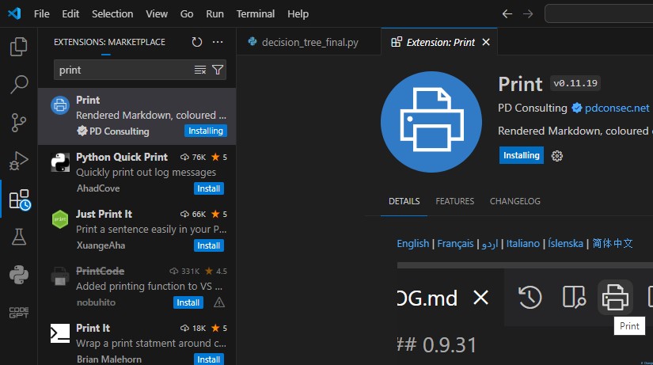Screen dimensions: 653x365
Task: Open the Go menu
Action: pos(187,13)
